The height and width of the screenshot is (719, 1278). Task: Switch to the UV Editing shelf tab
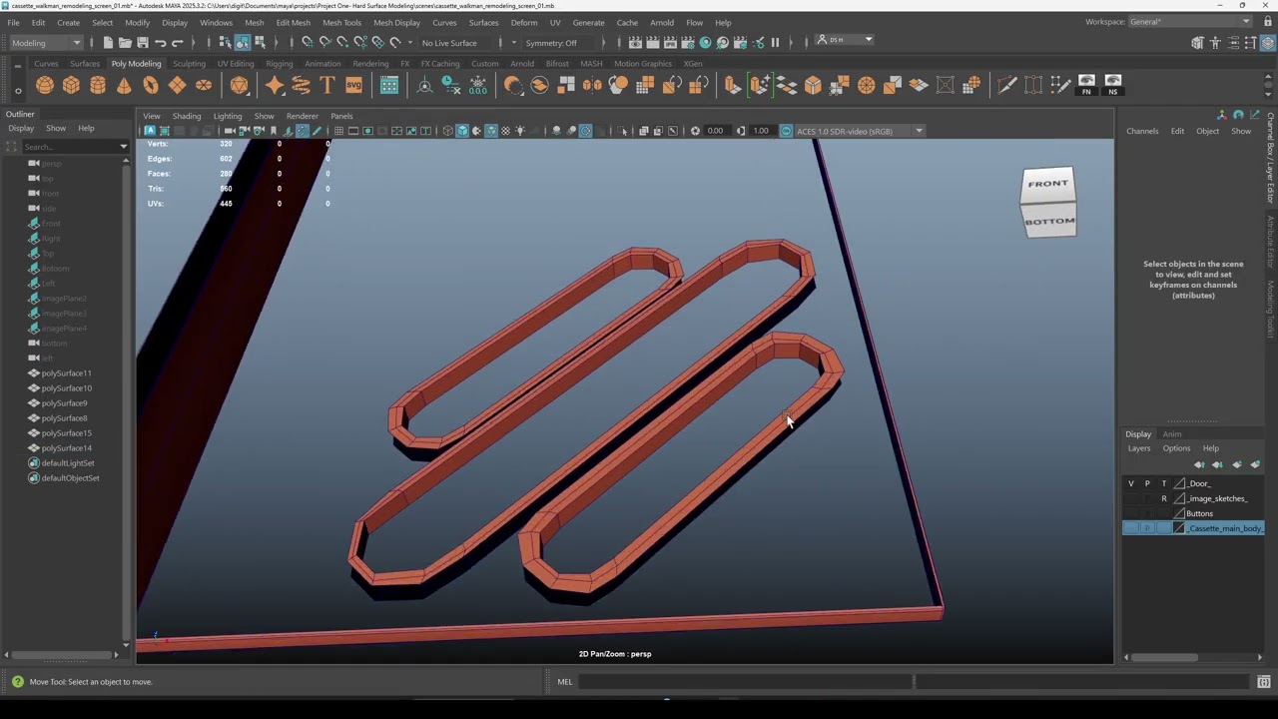pos(236,64)
